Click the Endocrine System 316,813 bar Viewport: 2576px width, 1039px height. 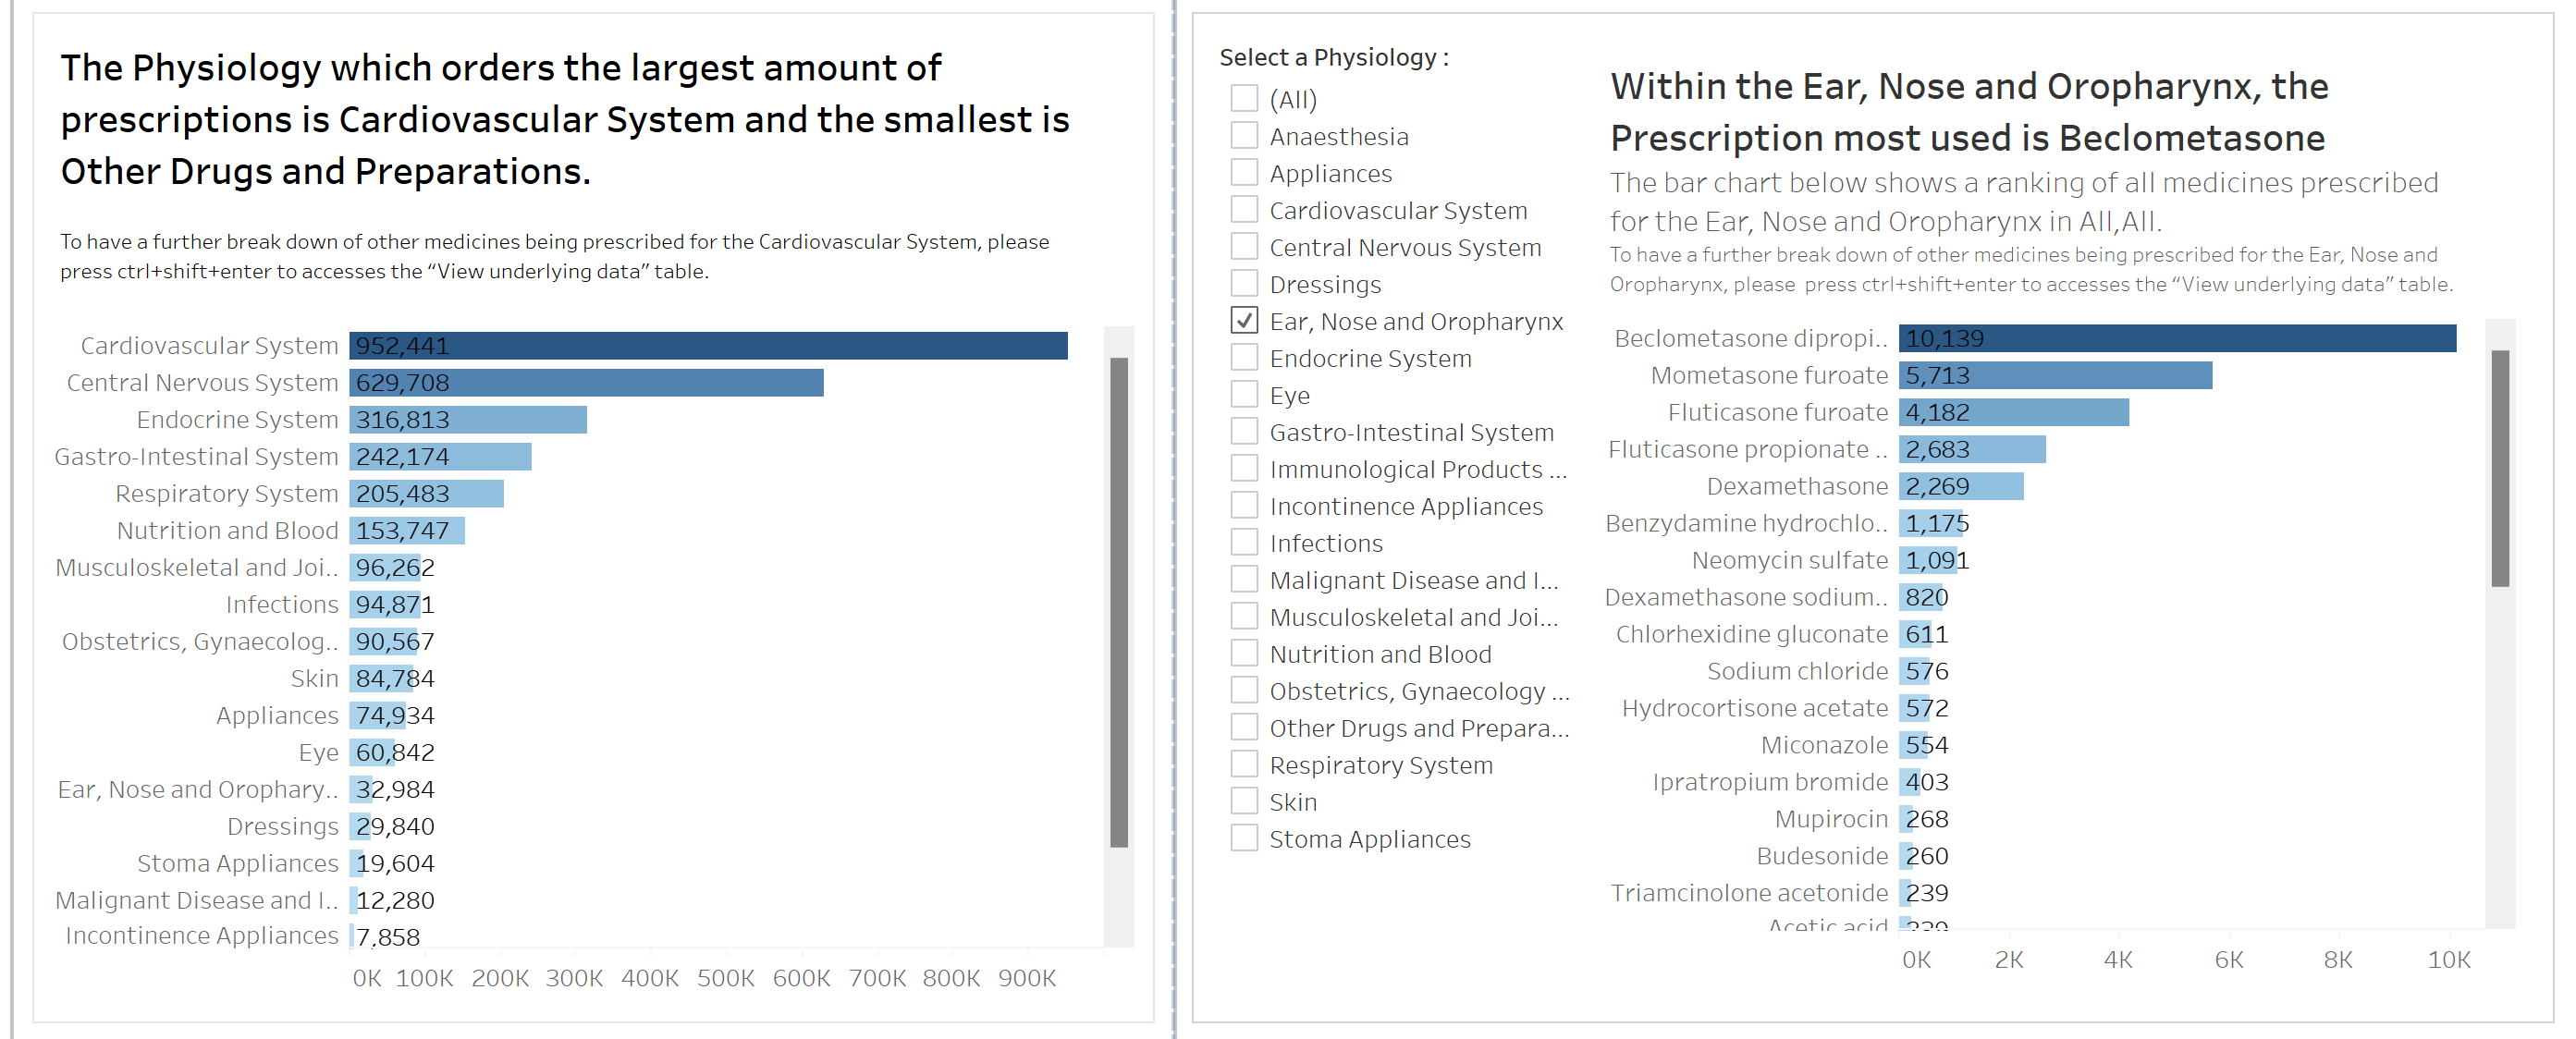(468, 420)
